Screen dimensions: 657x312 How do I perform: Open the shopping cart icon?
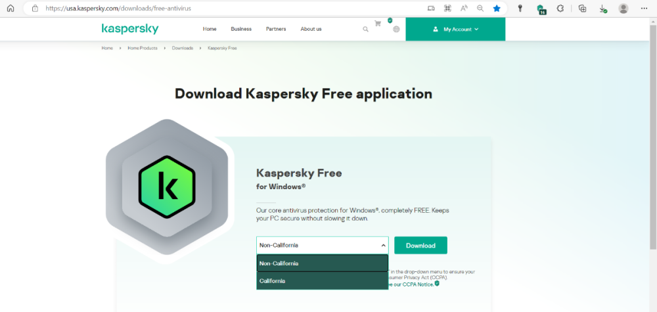point(378,24)
